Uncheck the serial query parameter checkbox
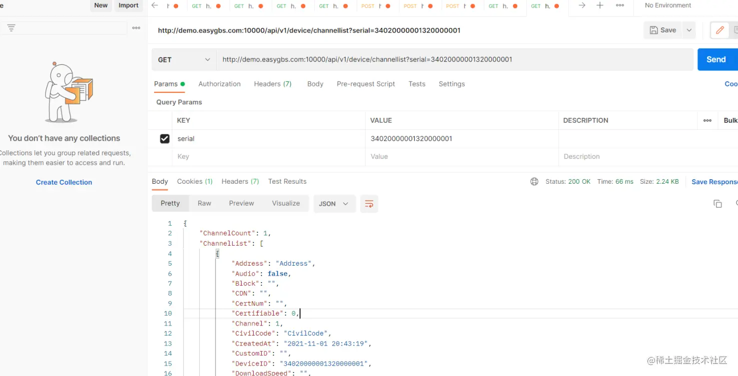 (165, 139)
